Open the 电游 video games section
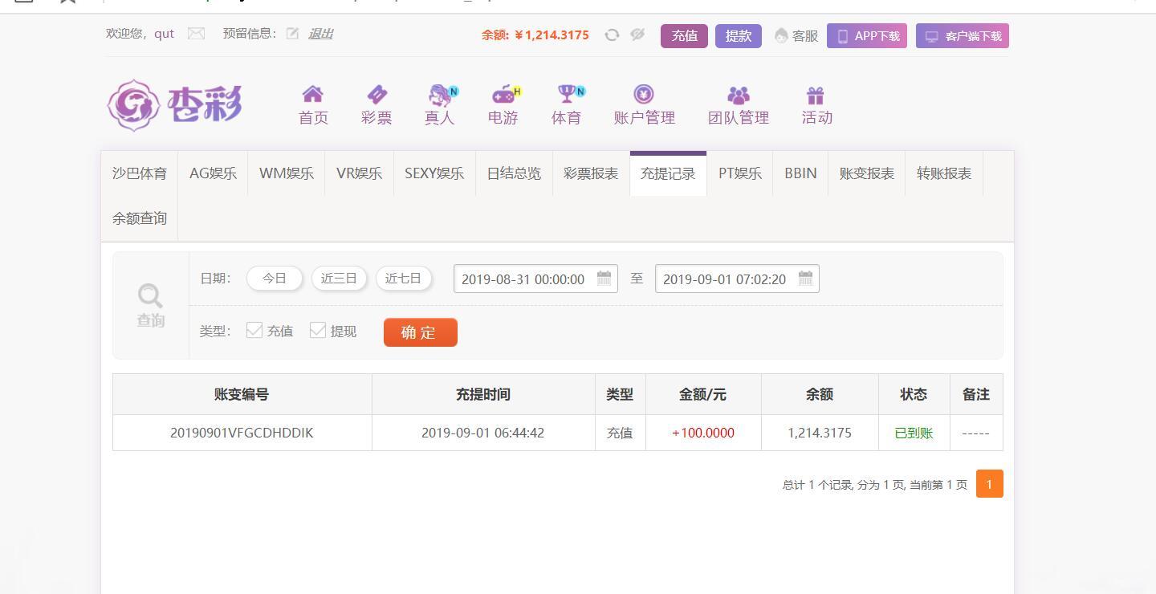1156x594 pixels. pos(503,105)
